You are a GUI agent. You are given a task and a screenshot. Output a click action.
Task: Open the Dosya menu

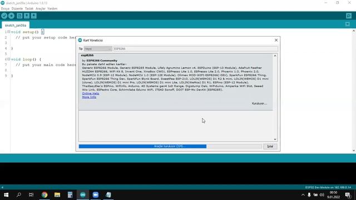(5, 9)
